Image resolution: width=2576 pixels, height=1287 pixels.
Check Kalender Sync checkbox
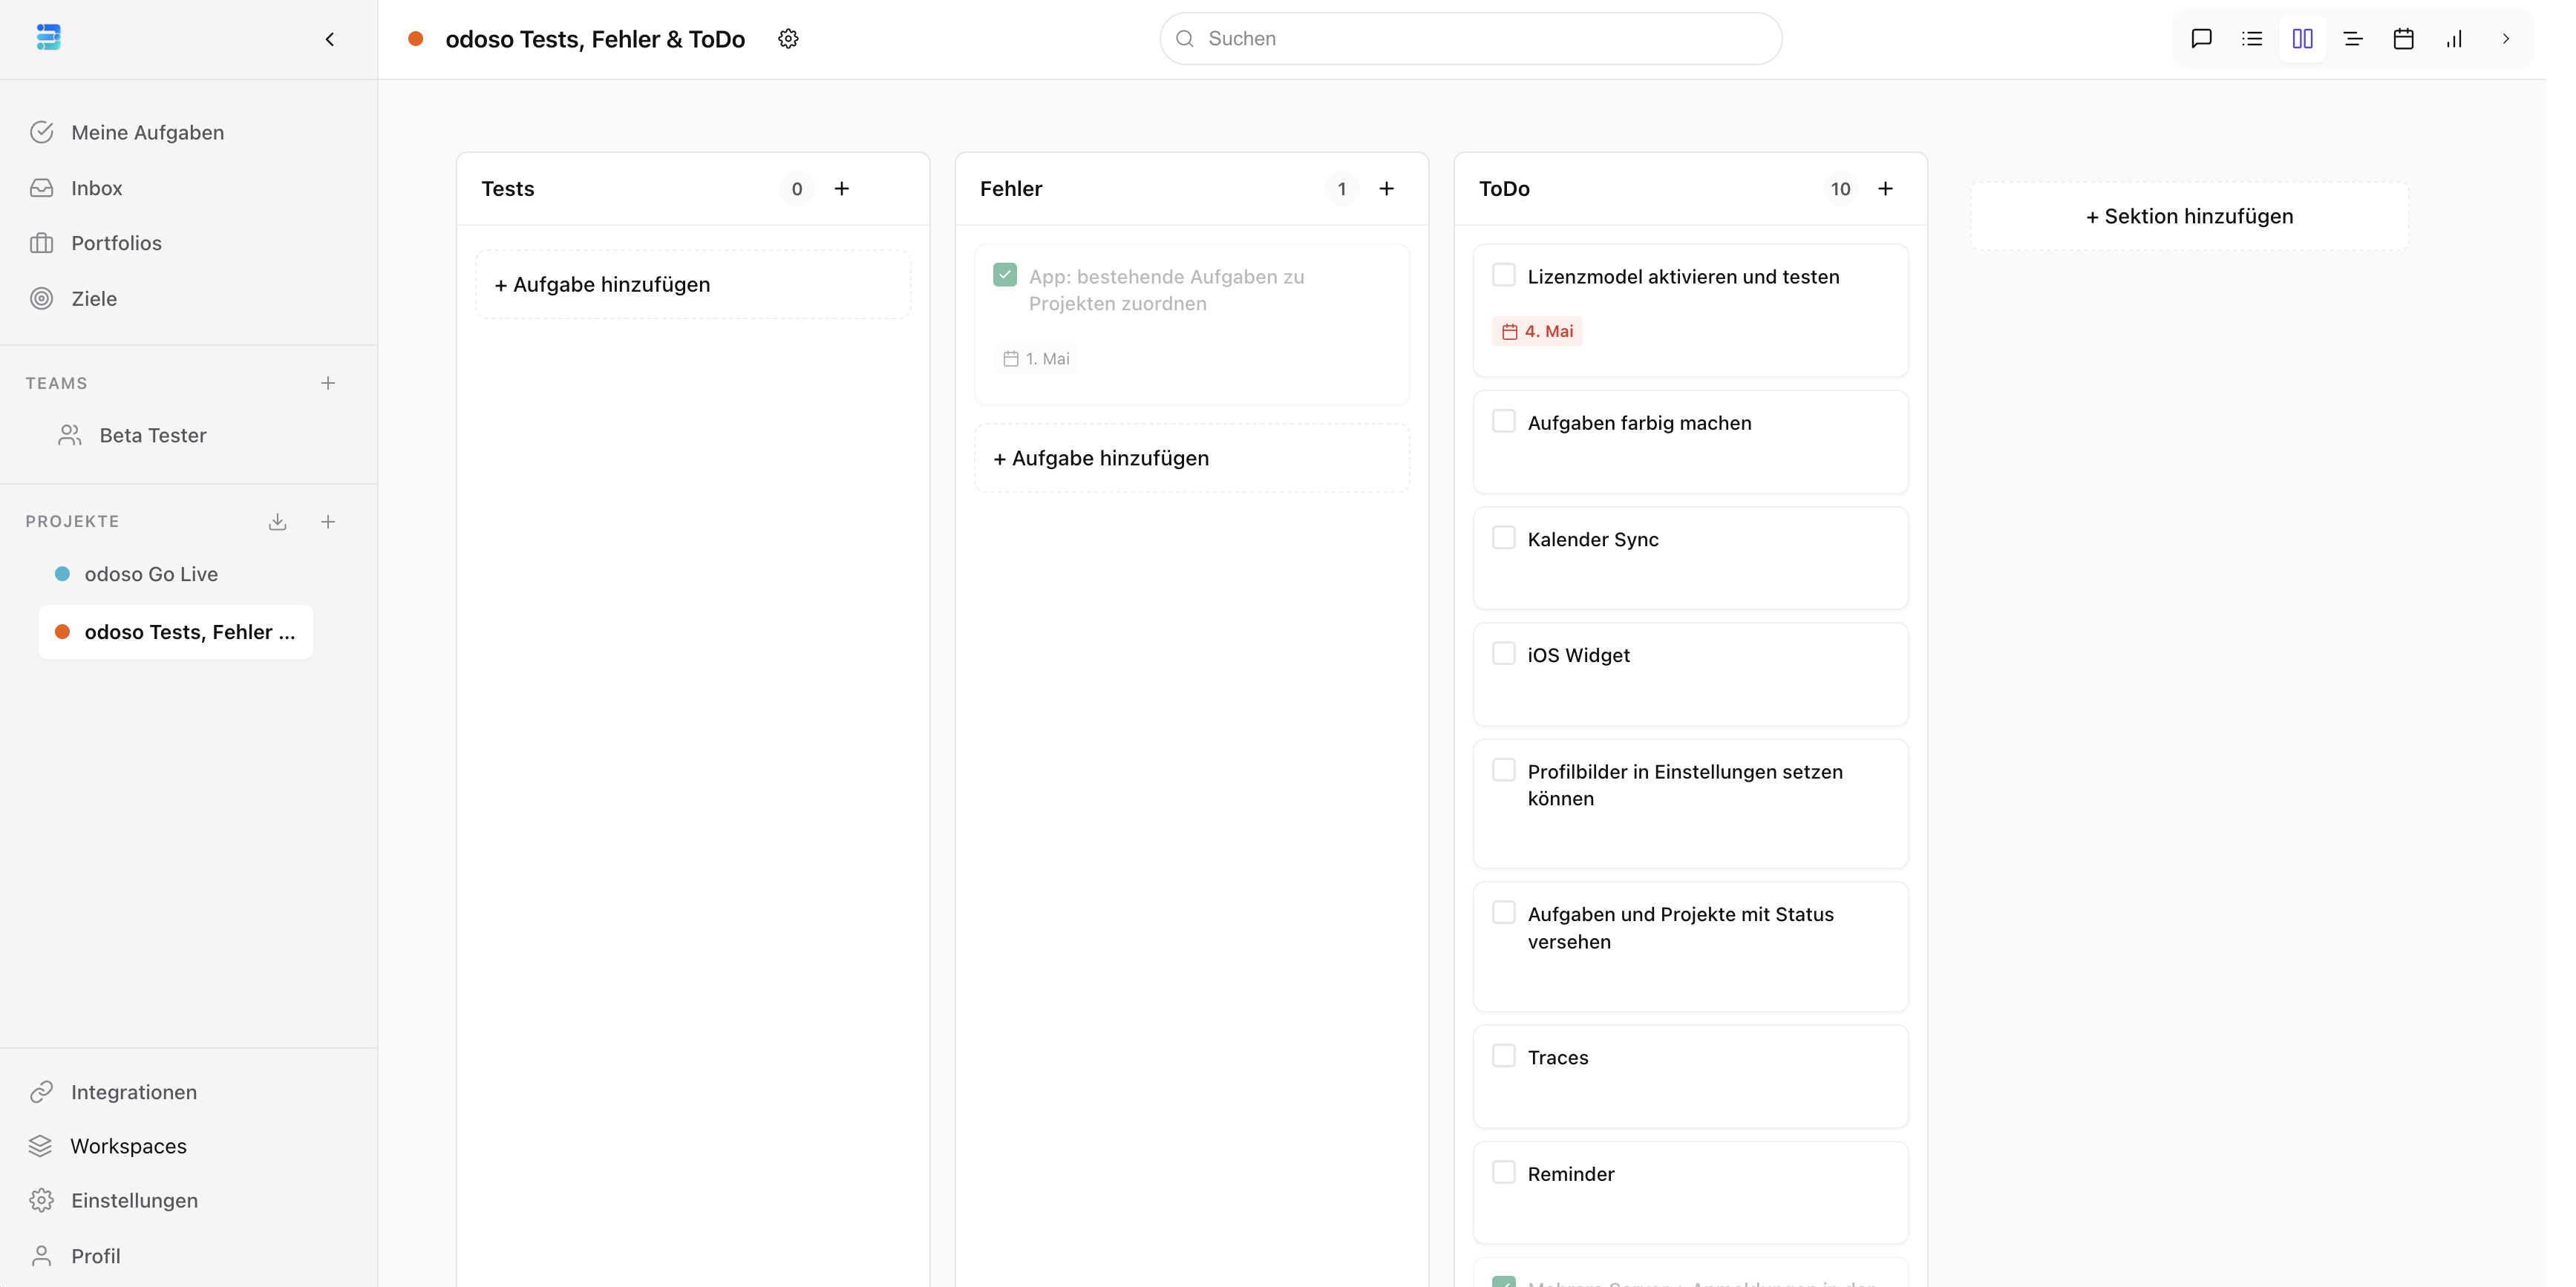click(1503, 538)
